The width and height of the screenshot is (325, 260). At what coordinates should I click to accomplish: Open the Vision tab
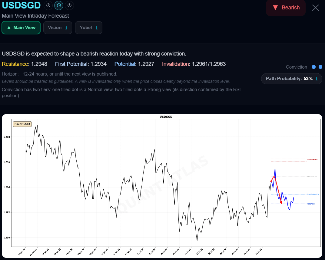58,28
